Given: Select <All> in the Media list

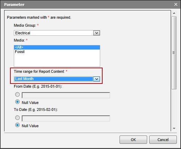Looking at the screenshot, I should 57,47.
